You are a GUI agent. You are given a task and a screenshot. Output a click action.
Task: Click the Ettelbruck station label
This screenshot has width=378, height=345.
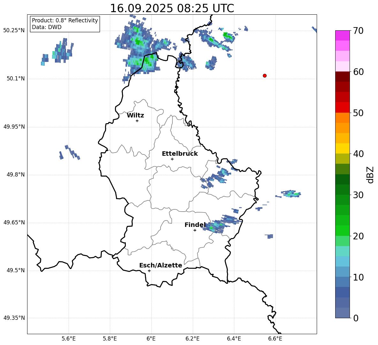180,154
